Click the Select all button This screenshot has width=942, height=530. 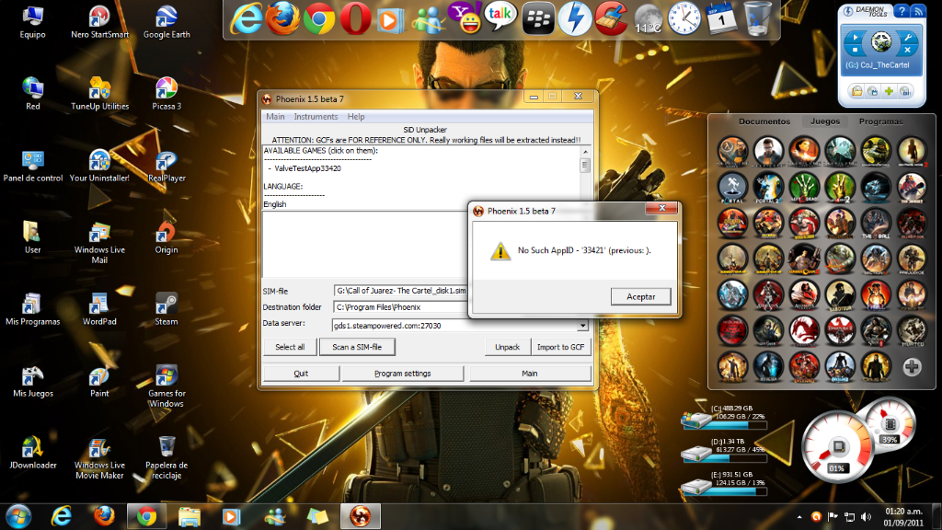pyautogui.click(x=290, y=347)
